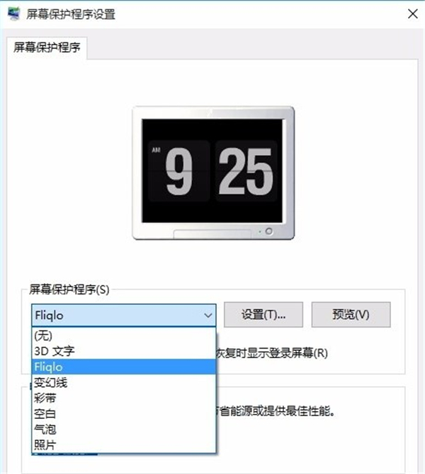The height and width of the screenshot is (474, 425).
Task: Click the screen saver settings title icon
Action: coord(13,13)
